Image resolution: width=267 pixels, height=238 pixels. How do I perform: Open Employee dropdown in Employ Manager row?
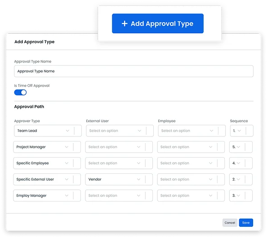[191, 195]
